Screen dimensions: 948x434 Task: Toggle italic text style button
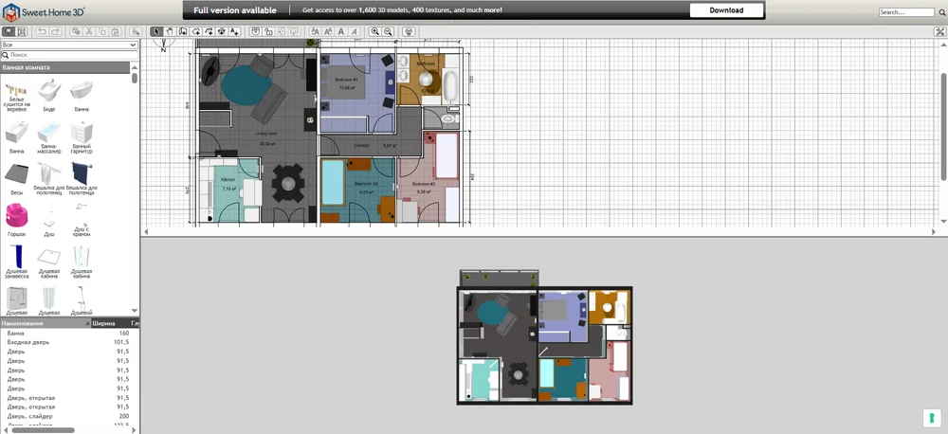[355, 31]
